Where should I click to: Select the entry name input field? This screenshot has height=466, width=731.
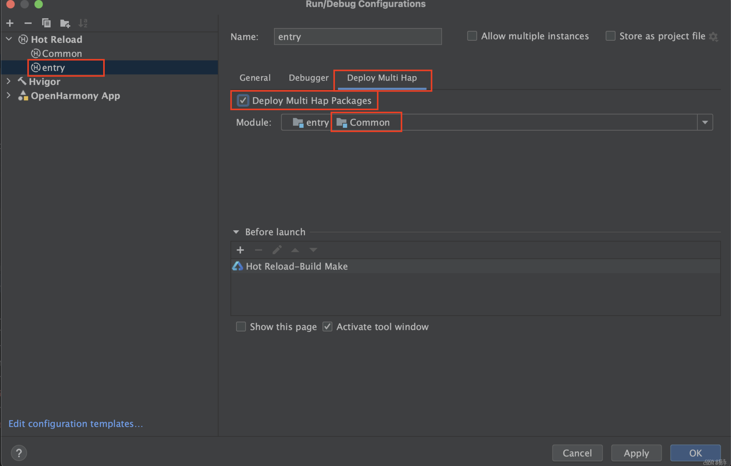357,36
